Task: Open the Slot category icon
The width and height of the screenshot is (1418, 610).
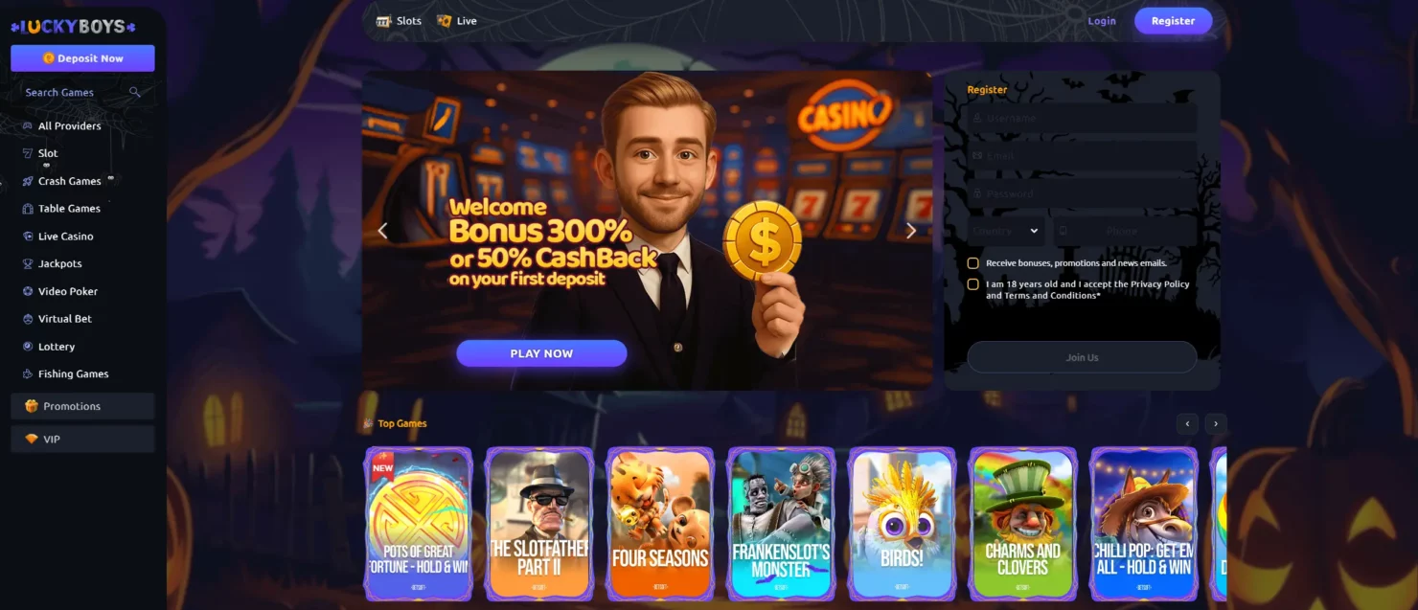Action: 28,153
